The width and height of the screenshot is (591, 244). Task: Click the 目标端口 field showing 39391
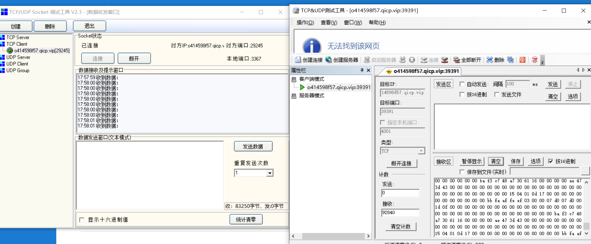(x=402, y=112)
